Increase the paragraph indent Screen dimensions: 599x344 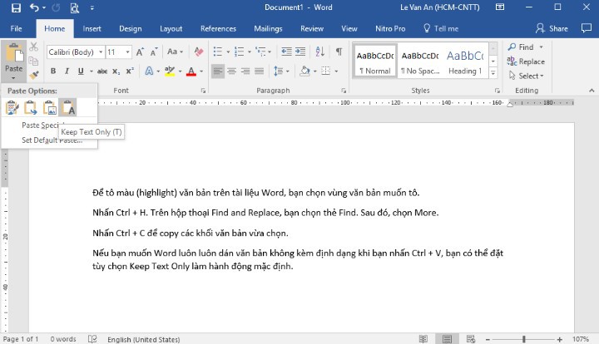point(300,52)
